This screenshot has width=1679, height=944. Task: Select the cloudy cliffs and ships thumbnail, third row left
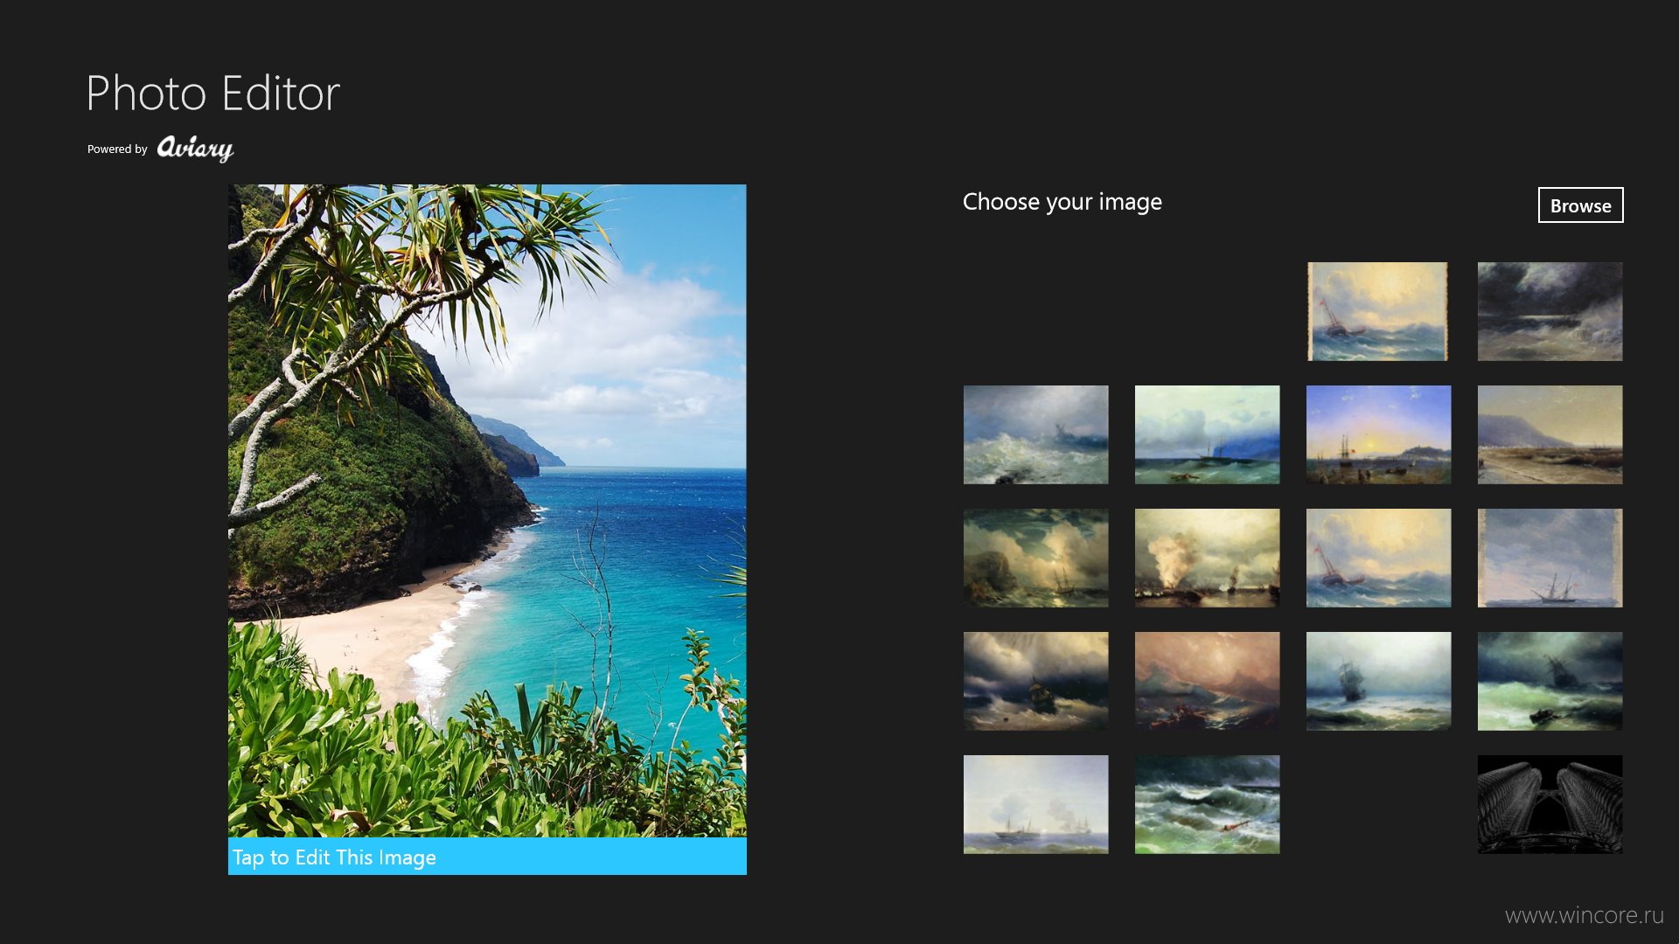coord(1035,558)
